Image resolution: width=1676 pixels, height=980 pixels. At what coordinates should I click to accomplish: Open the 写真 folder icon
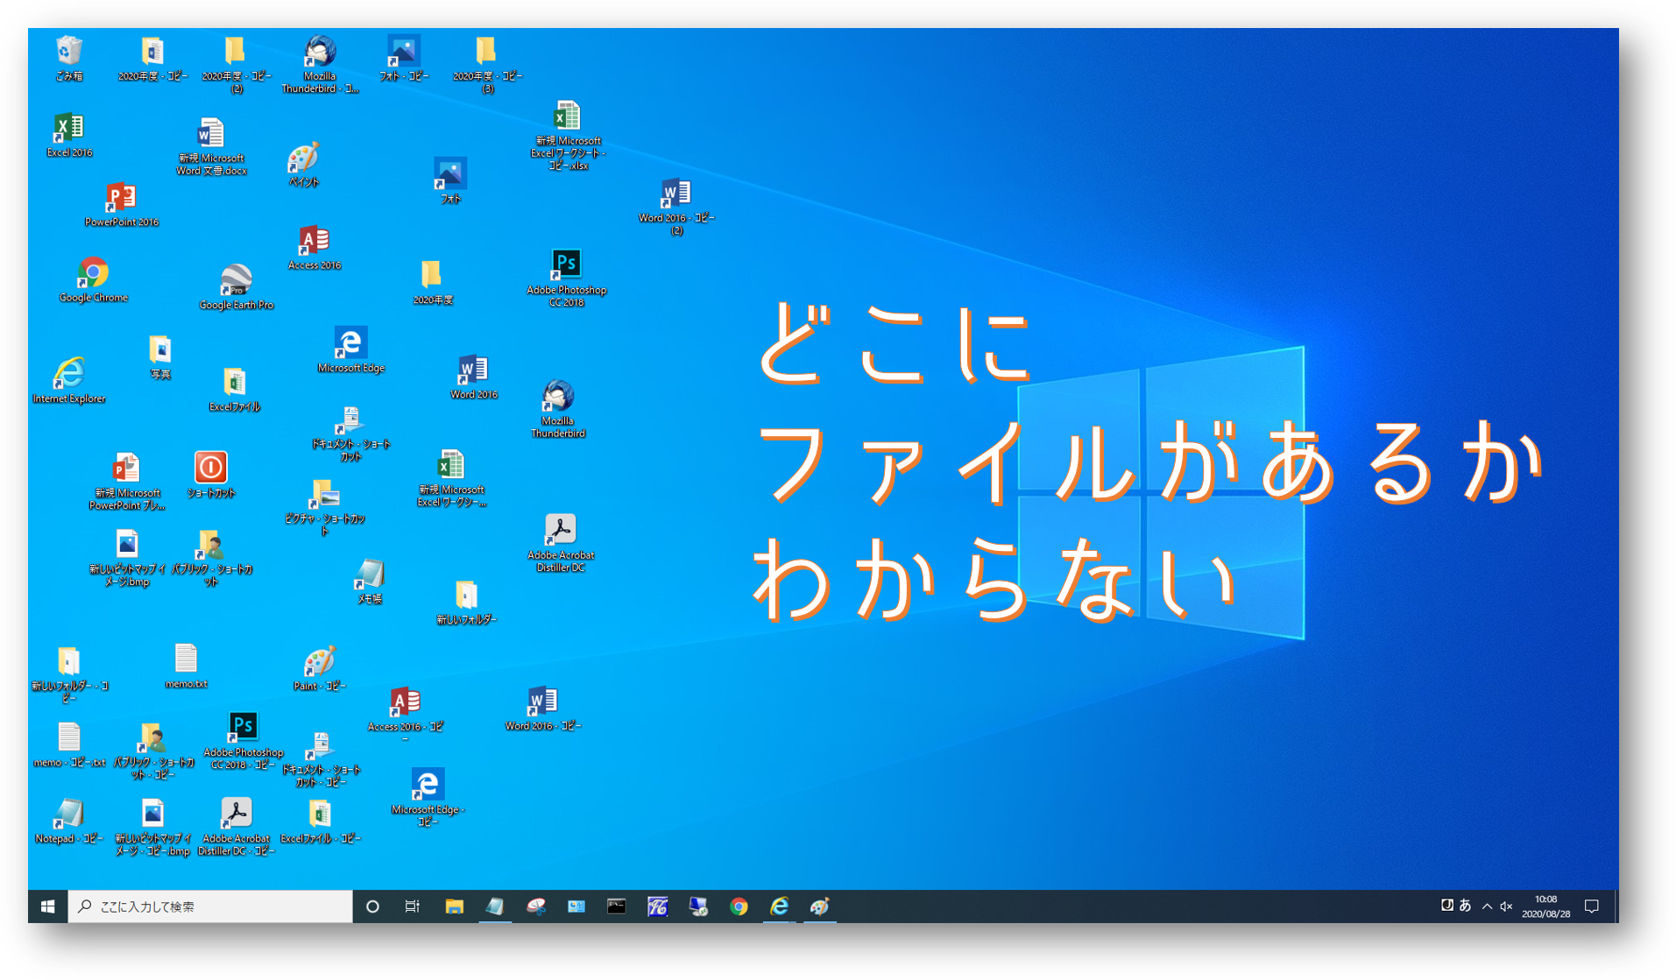click(160, 356)
